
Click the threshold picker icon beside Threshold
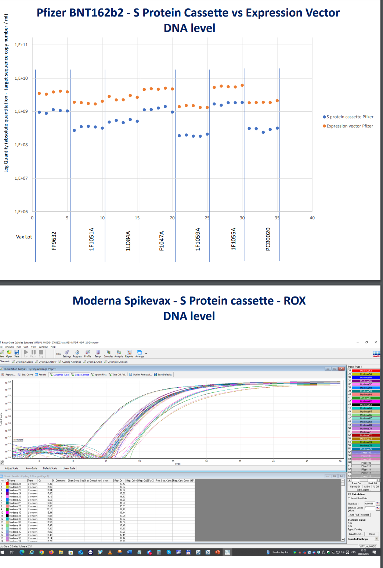click(x=377, y=504)
